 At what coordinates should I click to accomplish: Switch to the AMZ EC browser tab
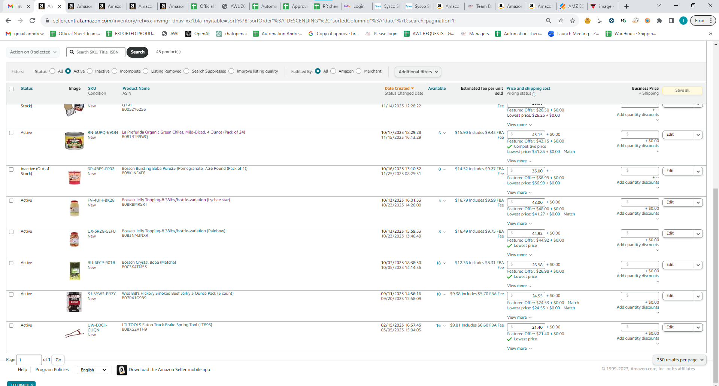[x=572, y=6]
